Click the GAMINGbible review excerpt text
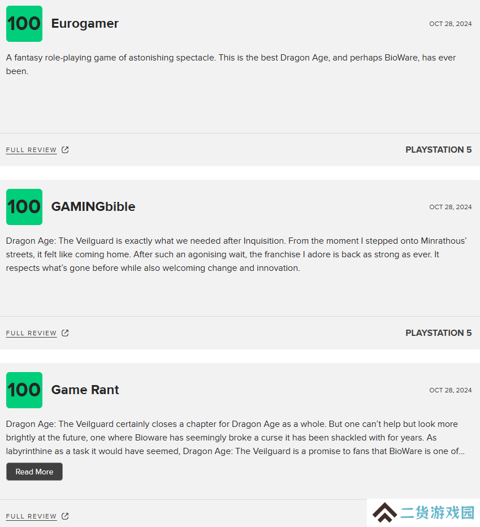The width and height of the screenshot is (480, 527). tap(236, 254)
